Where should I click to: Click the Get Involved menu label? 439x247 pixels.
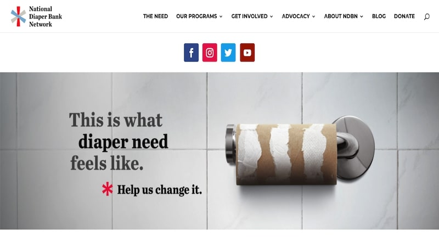250,16
